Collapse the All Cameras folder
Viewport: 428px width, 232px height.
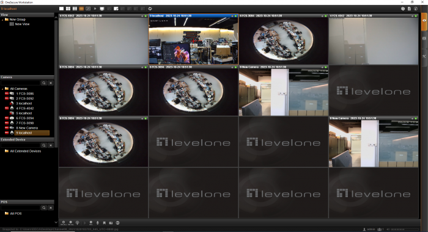click(2, 89)
